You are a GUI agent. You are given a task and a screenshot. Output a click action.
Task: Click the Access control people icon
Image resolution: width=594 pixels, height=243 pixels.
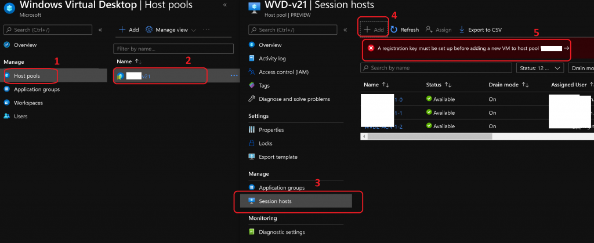pyautogui.click(x=252, y=72)
